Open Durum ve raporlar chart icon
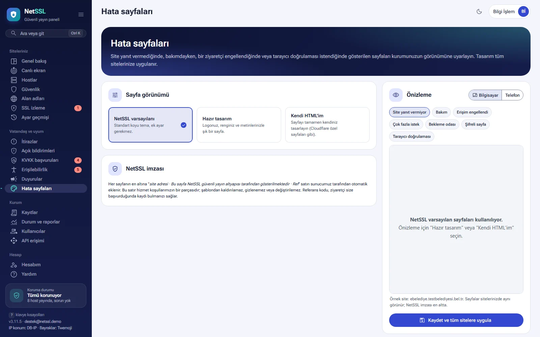Viewport: 540px width, 337px height. (14, 222)
